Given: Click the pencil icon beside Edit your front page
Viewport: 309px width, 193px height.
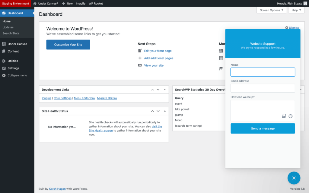Looking at the screenshot, I should 139,51.
